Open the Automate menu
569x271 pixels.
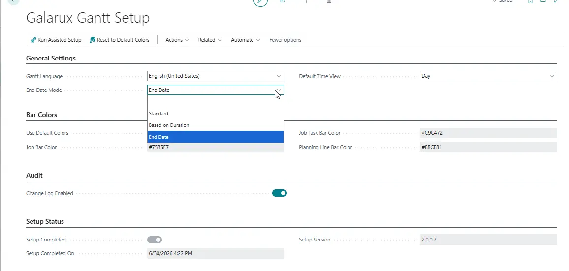tap(245, 40)
